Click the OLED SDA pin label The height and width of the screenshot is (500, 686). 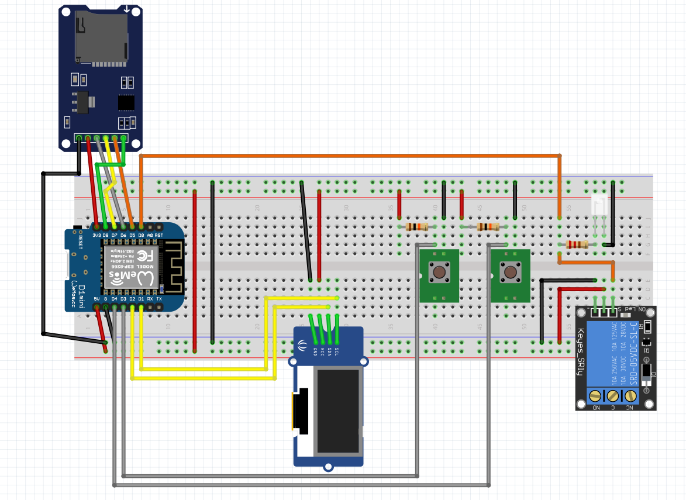(329, 351)
